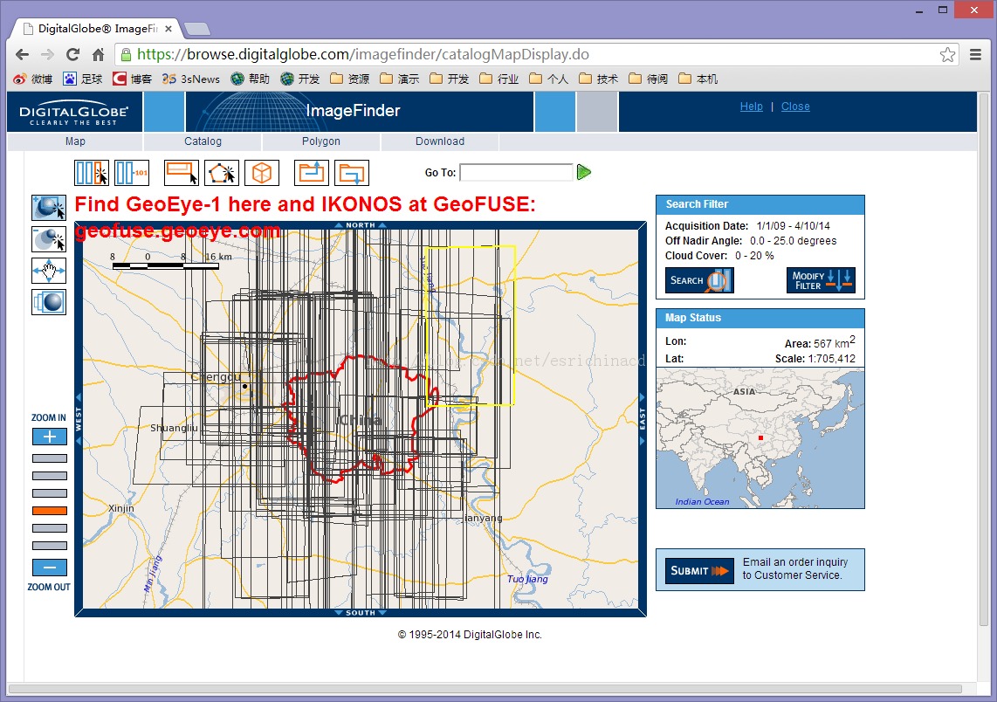Click the Modify Filter button
997x702 pixels.
click(x=821, y=280)
